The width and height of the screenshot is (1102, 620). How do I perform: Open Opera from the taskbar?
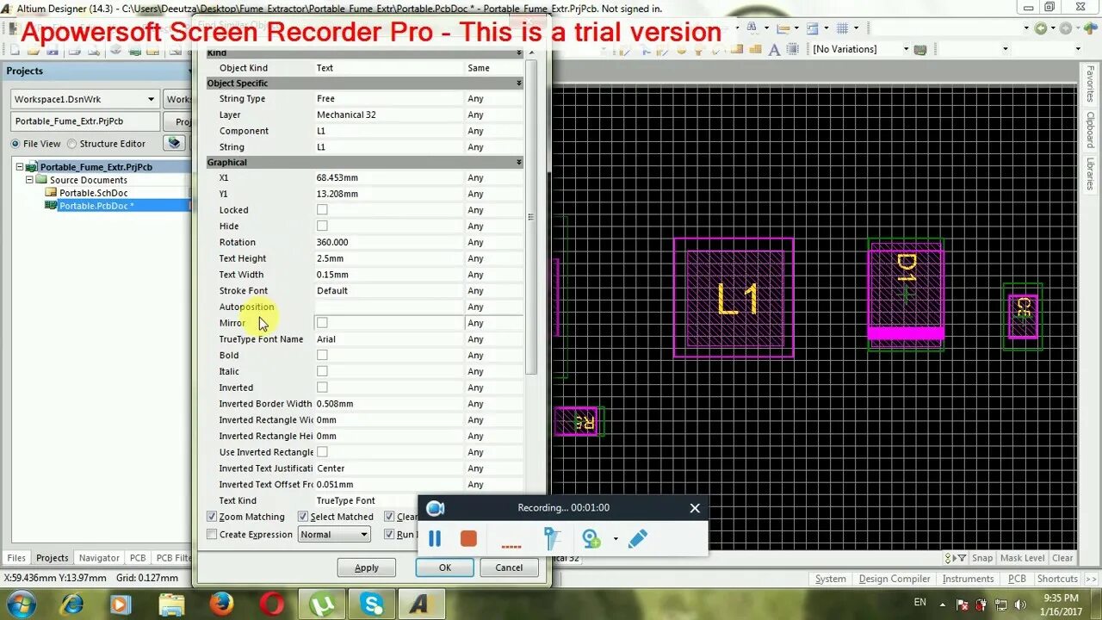coord(272,604)
